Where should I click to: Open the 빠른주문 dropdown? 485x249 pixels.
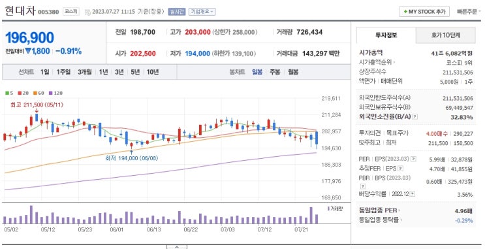(469, 12)
